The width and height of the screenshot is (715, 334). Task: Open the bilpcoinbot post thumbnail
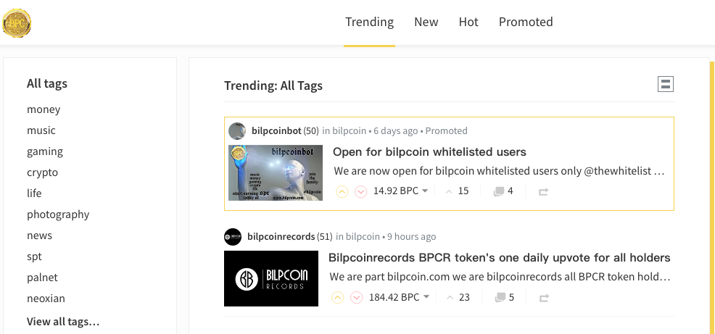click(276, 172)
